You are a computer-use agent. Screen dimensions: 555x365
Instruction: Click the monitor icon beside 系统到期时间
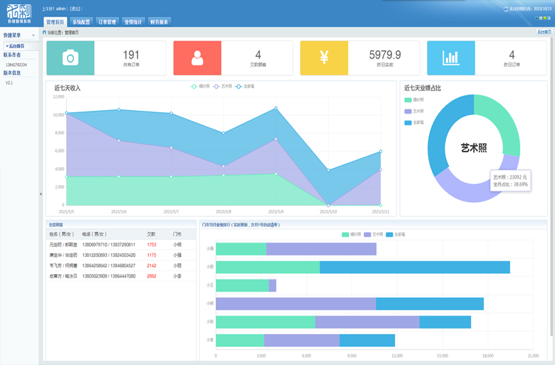click(506, 9)
